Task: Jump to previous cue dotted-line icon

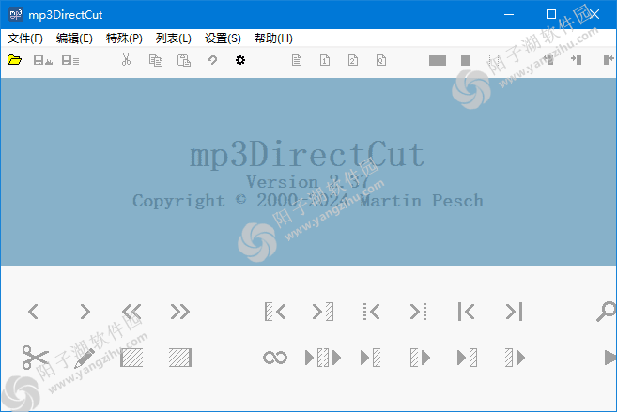Action: pyautogui.click(x=371, y=312)
